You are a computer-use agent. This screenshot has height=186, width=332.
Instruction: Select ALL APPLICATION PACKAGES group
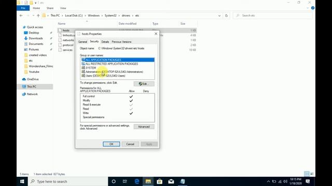tap(118, 60)
